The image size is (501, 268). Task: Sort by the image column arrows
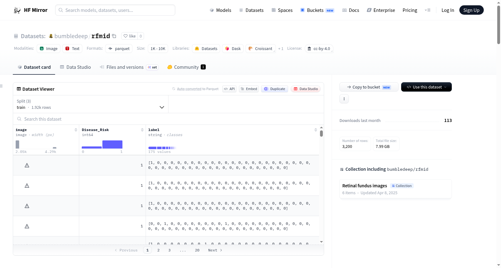pos(76,130)
